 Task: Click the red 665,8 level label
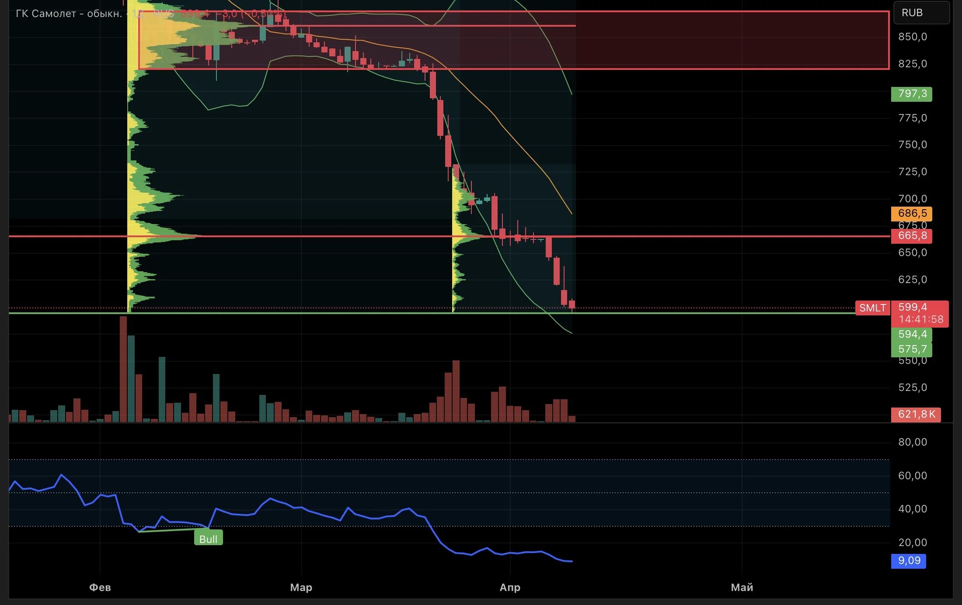point(912,236)
